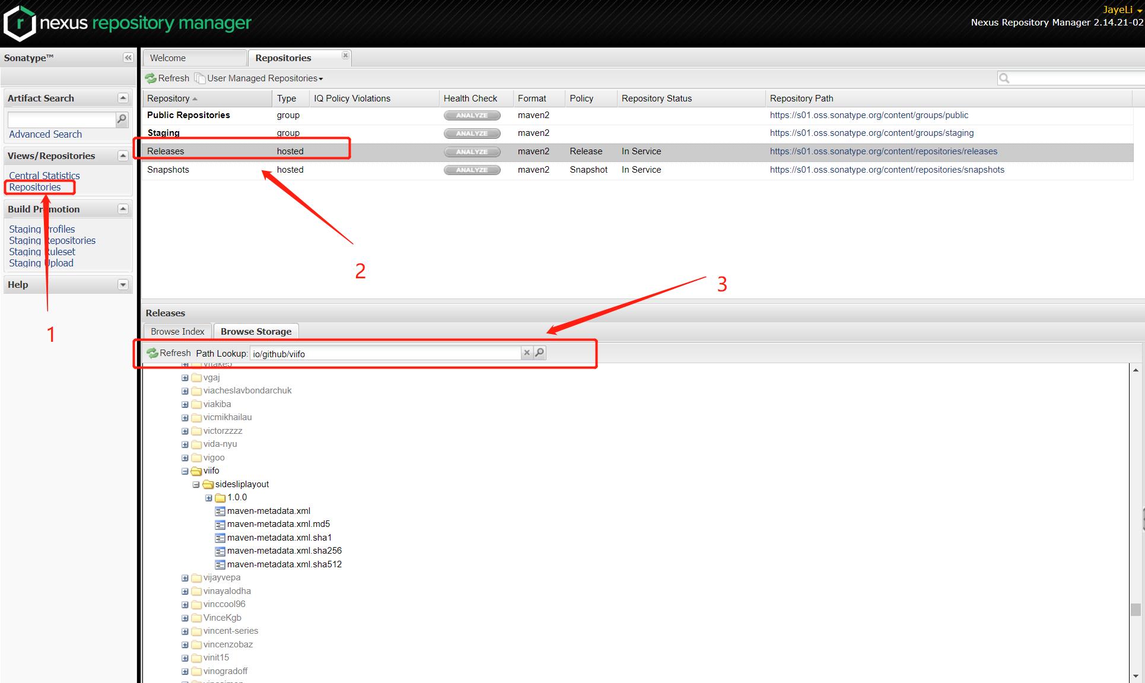Clear the Path Lookup field
The image size is (1145, 683).
pos(526,352)
